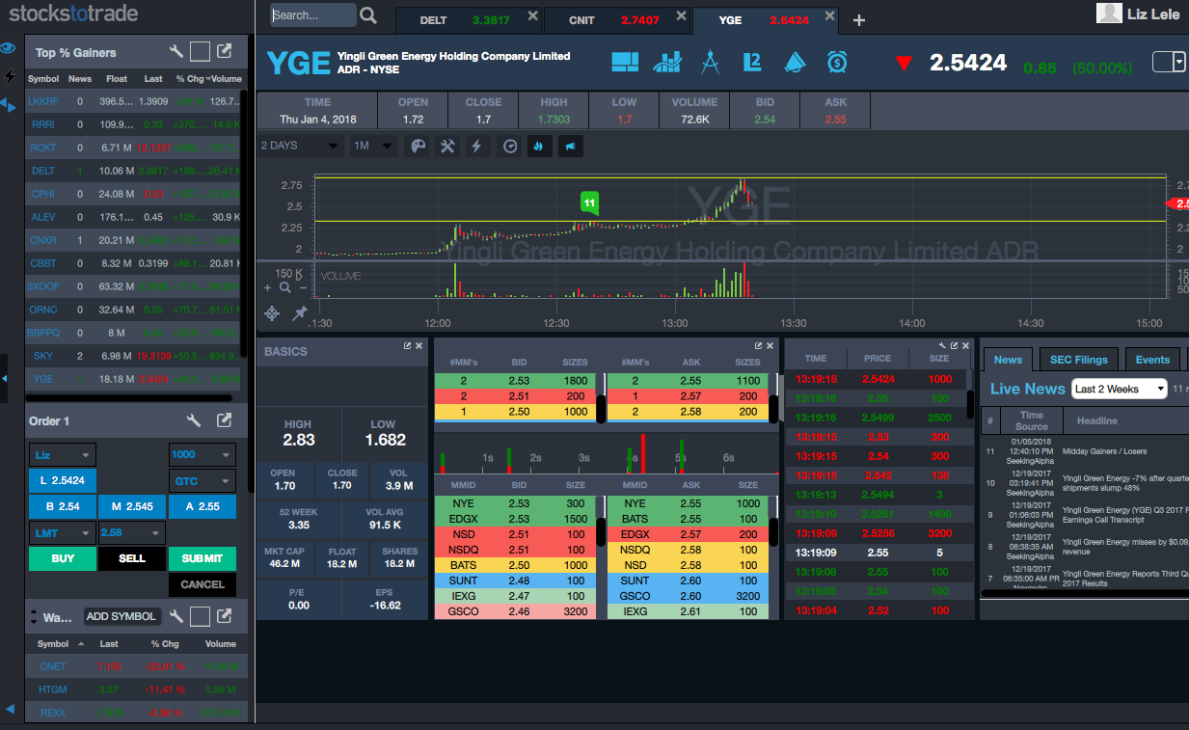The image size is (1189, 730).
Task: Open the Liz account dropdown
Action: (x=63, y=454)
